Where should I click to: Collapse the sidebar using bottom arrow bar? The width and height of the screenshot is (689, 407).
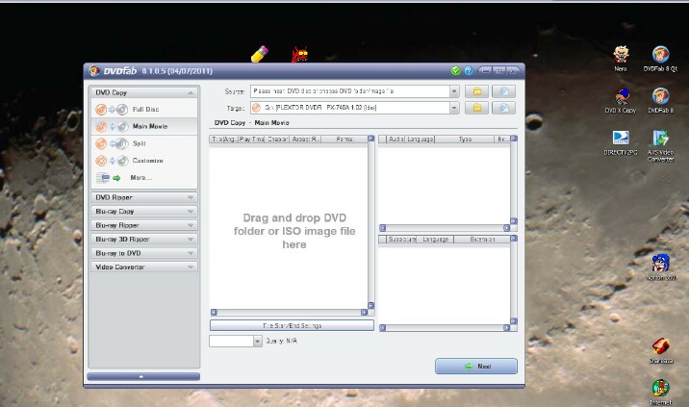[x=142, y=377]
